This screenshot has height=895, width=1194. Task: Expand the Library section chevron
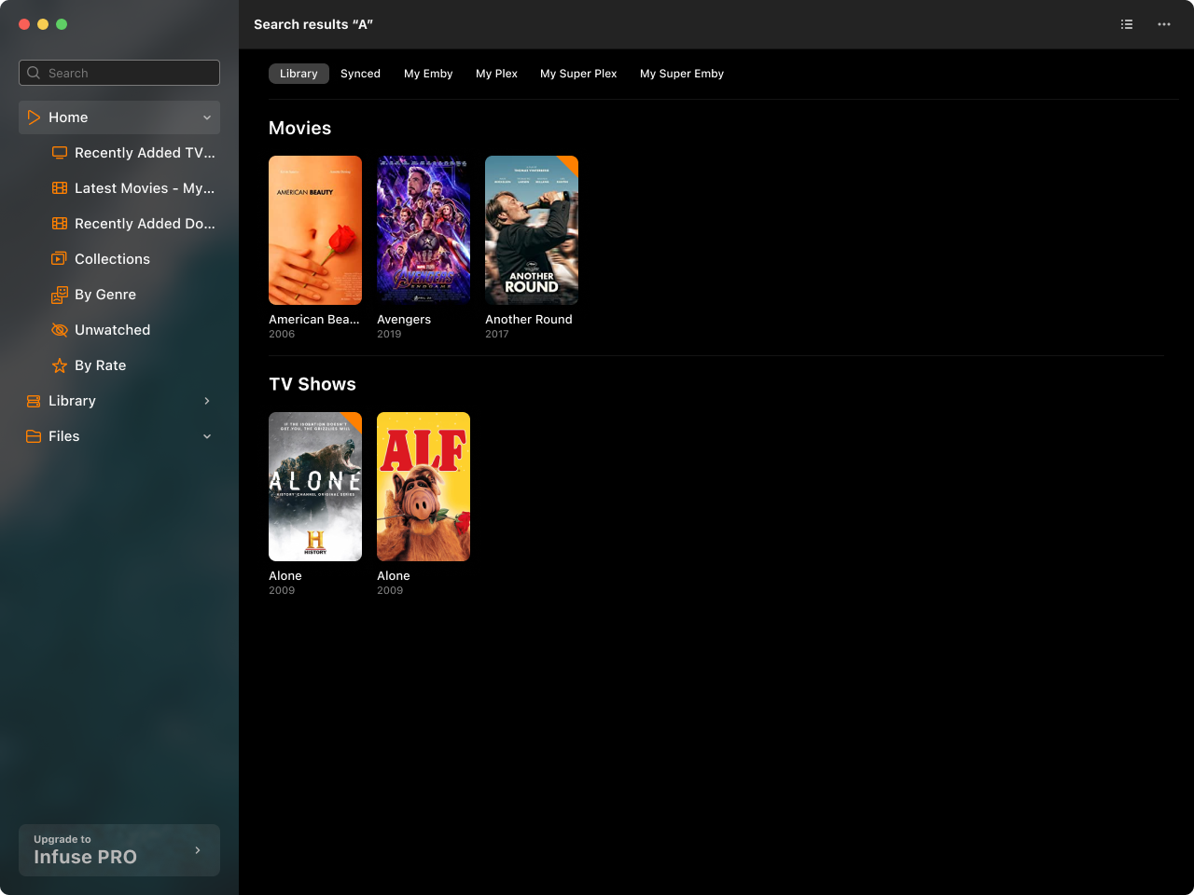point(207,401)
